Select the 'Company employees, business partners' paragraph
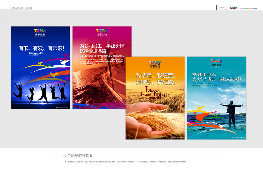This screenshot has width=263, height=185. click(x=102, y=61)
